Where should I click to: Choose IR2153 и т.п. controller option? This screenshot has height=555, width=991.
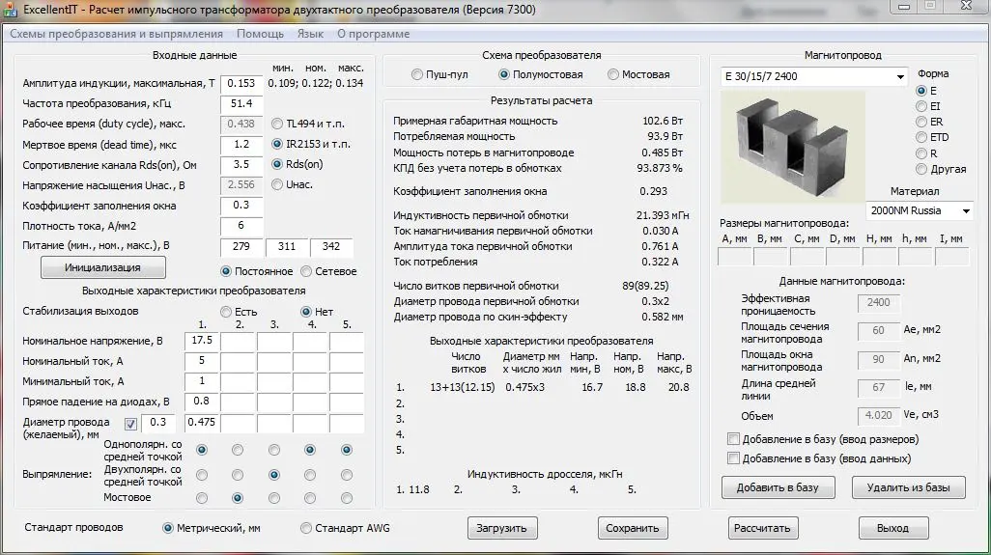[x=310, y=144]
